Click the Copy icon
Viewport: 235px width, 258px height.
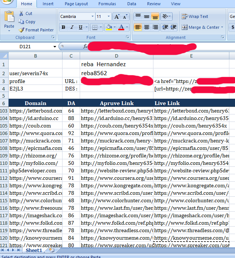21,22
